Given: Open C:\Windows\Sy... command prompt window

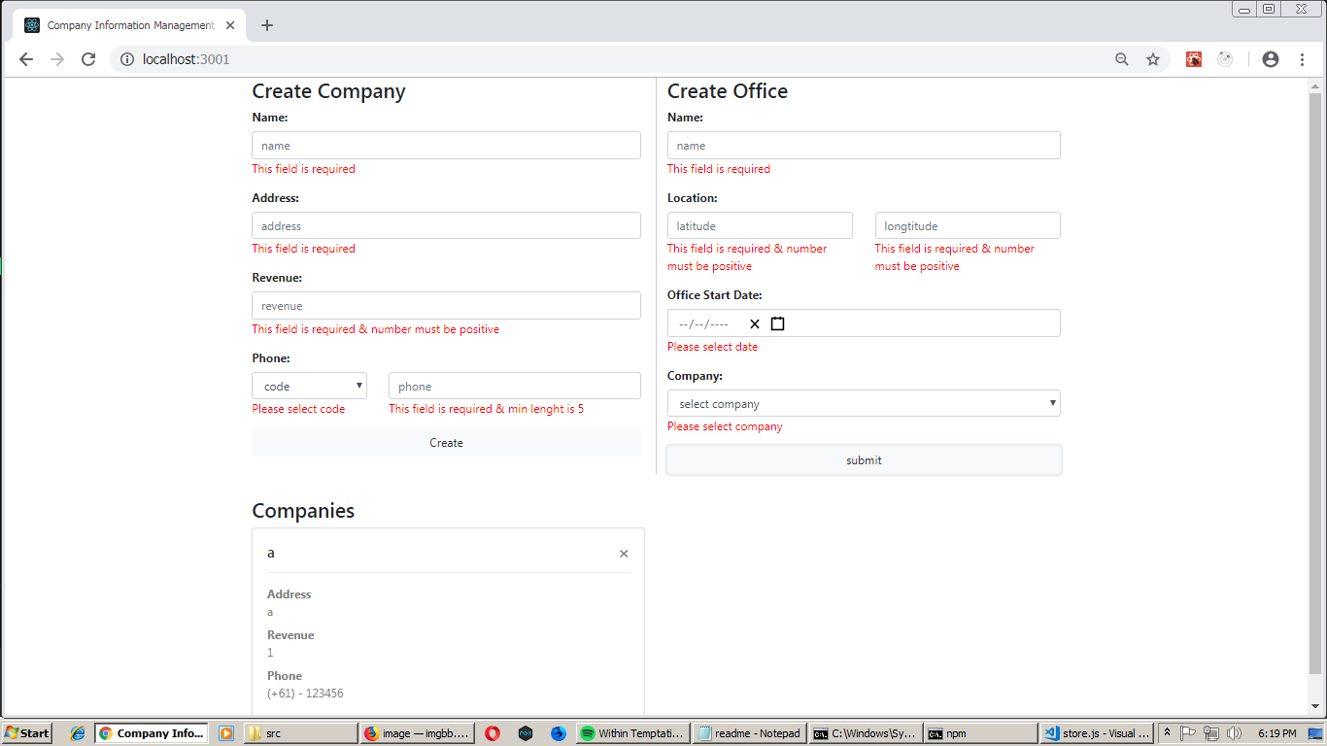Looking at the screenshot, I should (x=867, y=733).
